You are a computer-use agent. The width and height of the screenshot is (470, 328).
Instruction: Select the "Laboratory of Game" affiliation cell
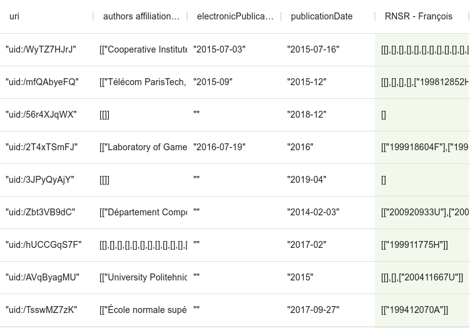[143, 147]
